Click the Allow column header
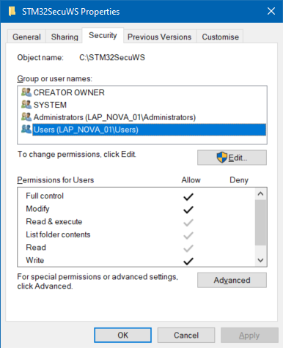Image resolution: width=283 pixels, height=348 pixels. pos(191,180)
